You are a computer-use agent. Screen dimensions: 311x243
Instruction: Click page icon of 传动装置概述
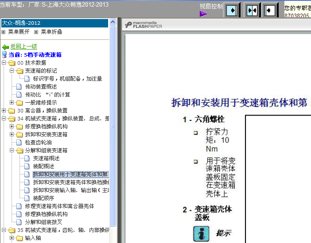tap(19, 87)
